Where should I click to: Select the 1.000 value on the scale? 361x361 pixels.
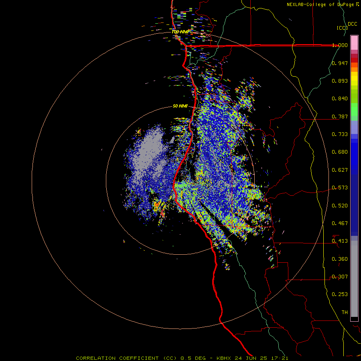coord(340,45)
